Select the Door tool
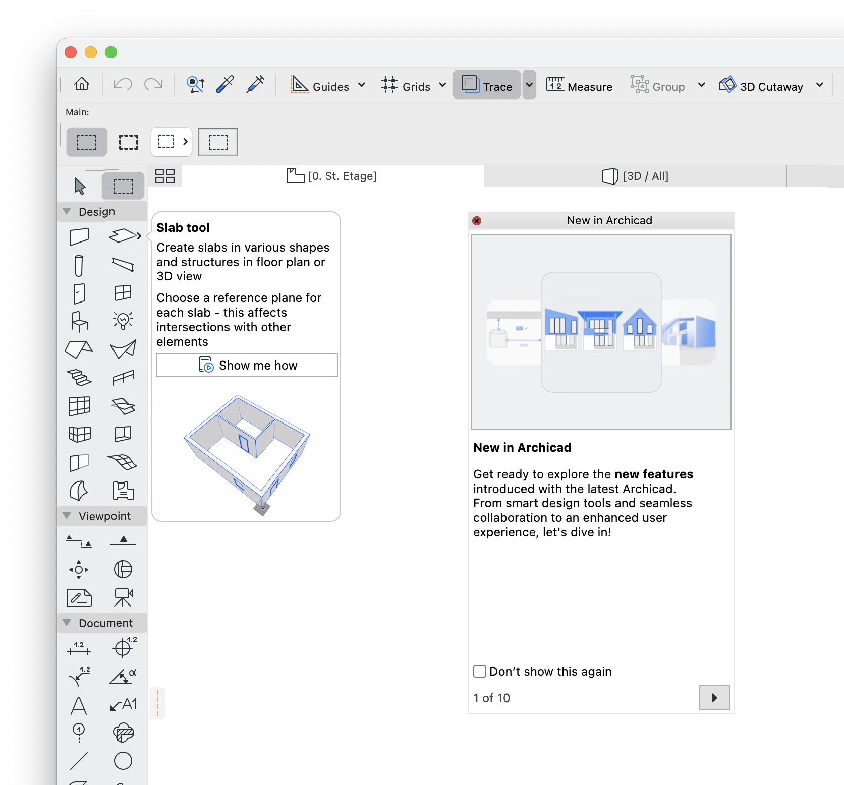Viewport: 844px width, 785px height. (79, 294)
